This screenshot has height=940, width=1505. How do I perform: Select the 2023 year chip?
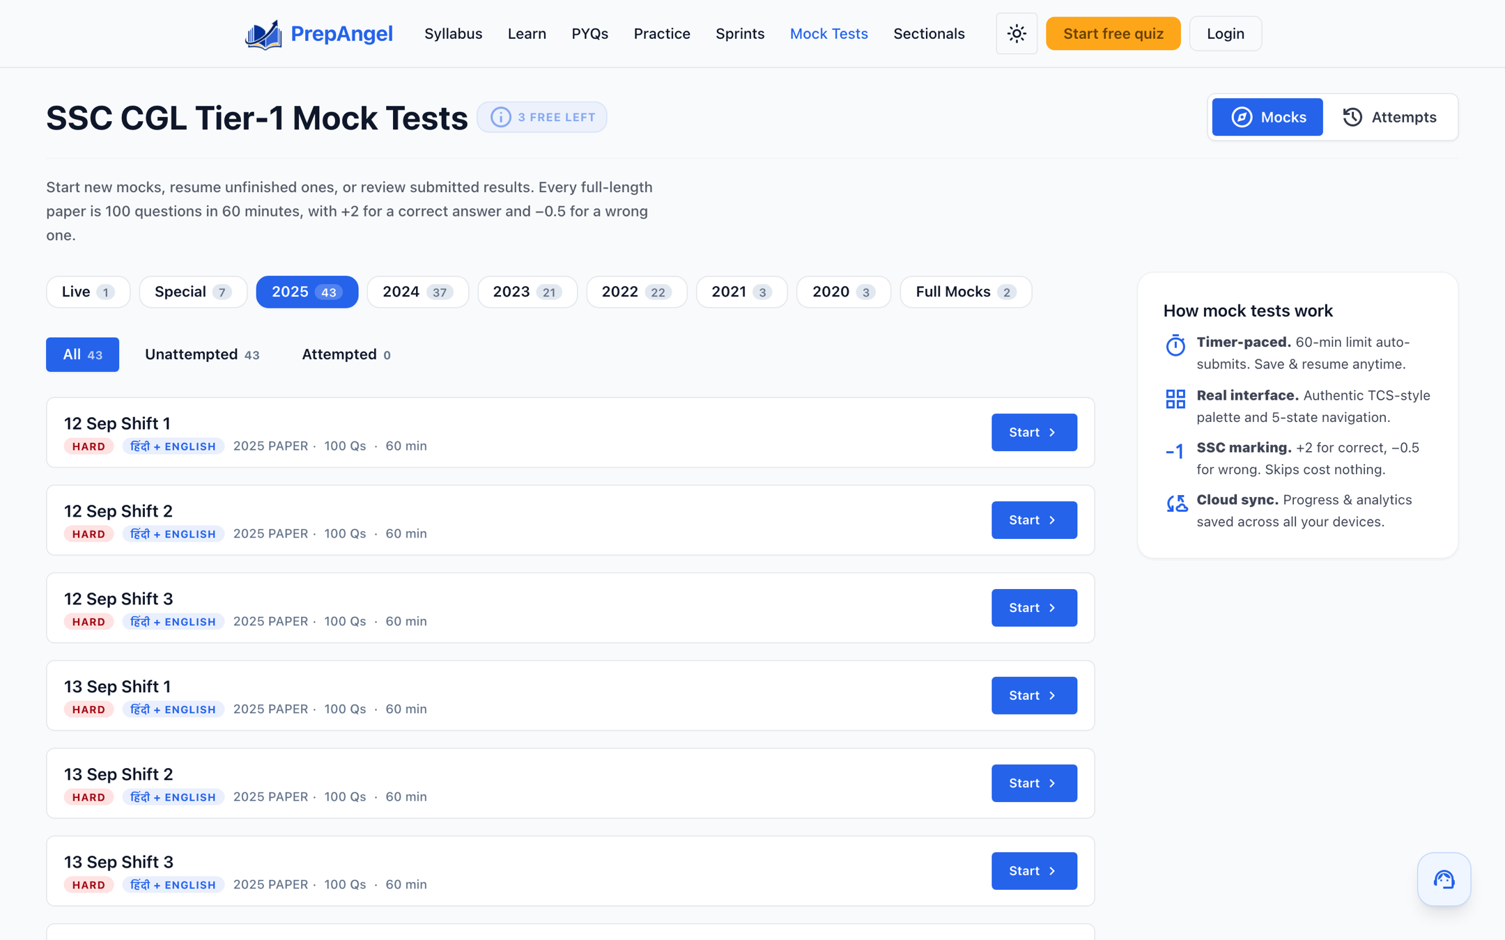pyautogui.click(x=527, y=292)
